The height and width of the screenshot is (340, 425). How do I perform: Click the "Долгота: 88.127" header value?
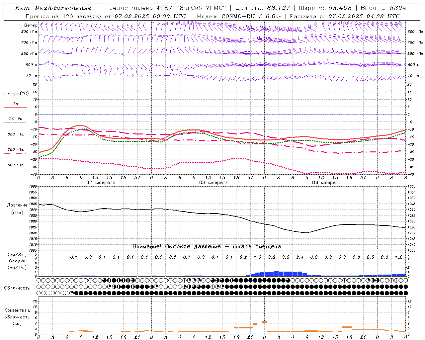[x=263, y=8]
